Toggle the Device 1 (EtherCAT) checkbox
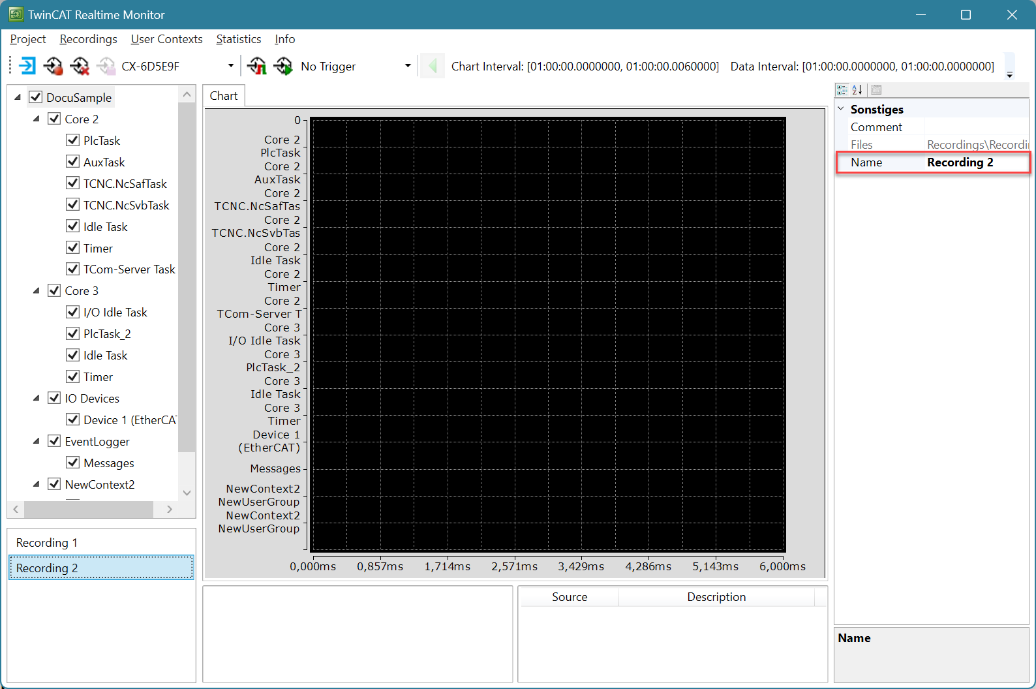The image size is (1036, 689). pos(73,420)
